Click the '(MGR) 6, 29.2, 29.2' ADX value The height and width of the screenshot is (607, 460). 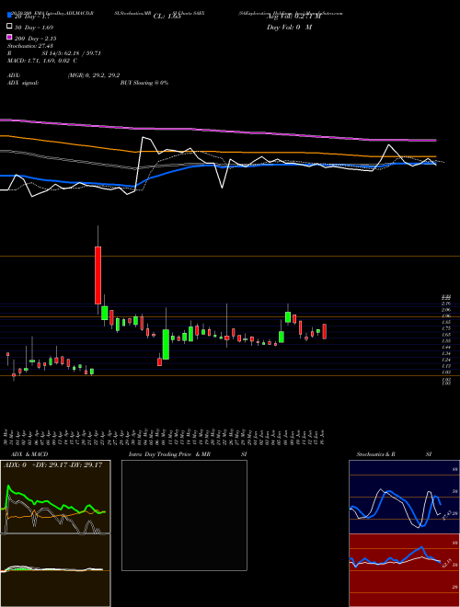tap(93, 75)
